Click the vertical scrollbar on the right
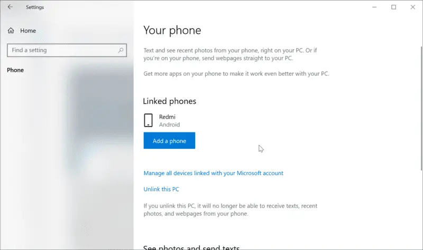Screen dimensions: 423x250 (x=421, y=108)
